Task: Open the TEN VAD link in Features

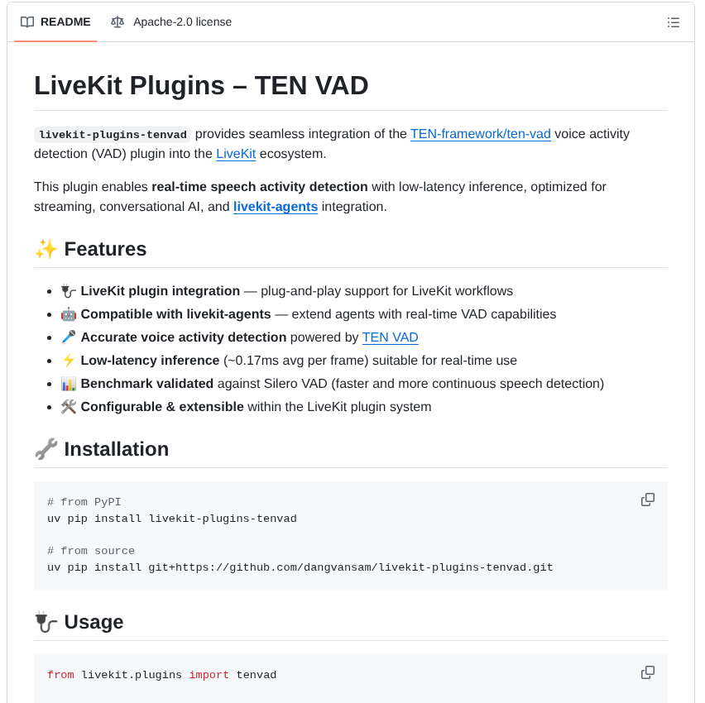Action: 390,337
